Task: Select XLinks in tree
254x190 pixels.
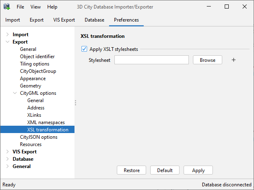Action: (34, 115)
